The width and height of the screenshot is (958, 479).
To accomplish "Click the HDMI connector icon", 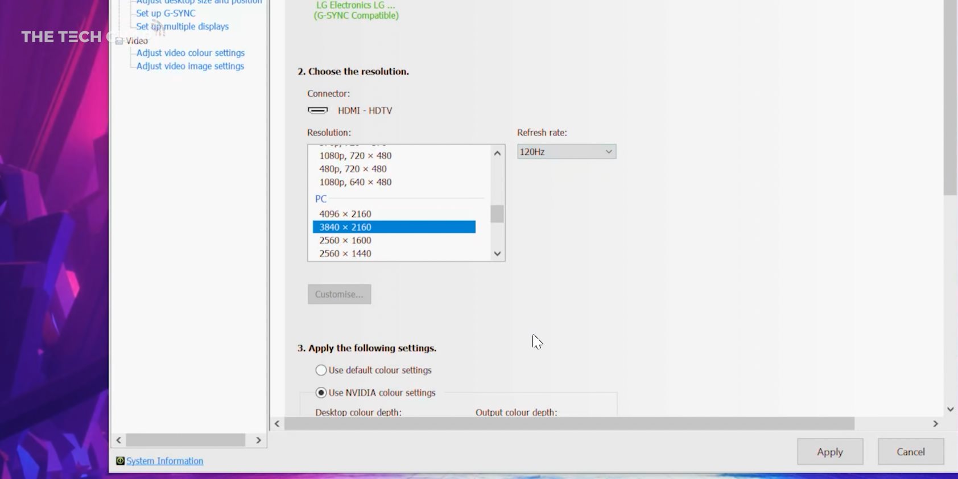I will pyautogui.click(x=317, y=110).
